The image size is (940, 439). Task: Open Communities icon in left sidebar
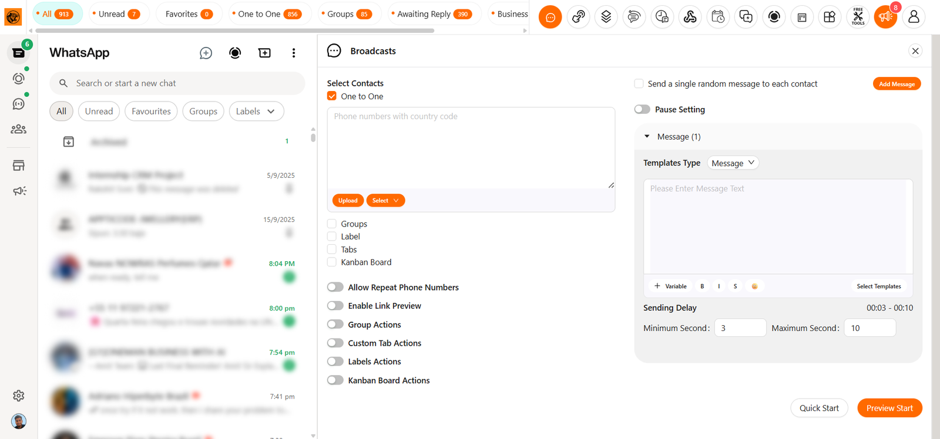point(19,129)
